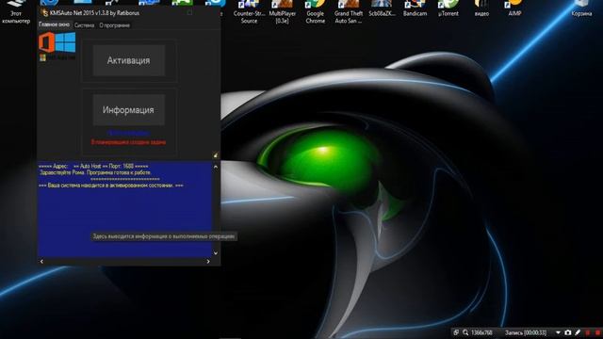Click the 'Здравствуйте Рома' greeting log line
The width and height of the screenshot is (603, 339).
[x=95, y=172]
